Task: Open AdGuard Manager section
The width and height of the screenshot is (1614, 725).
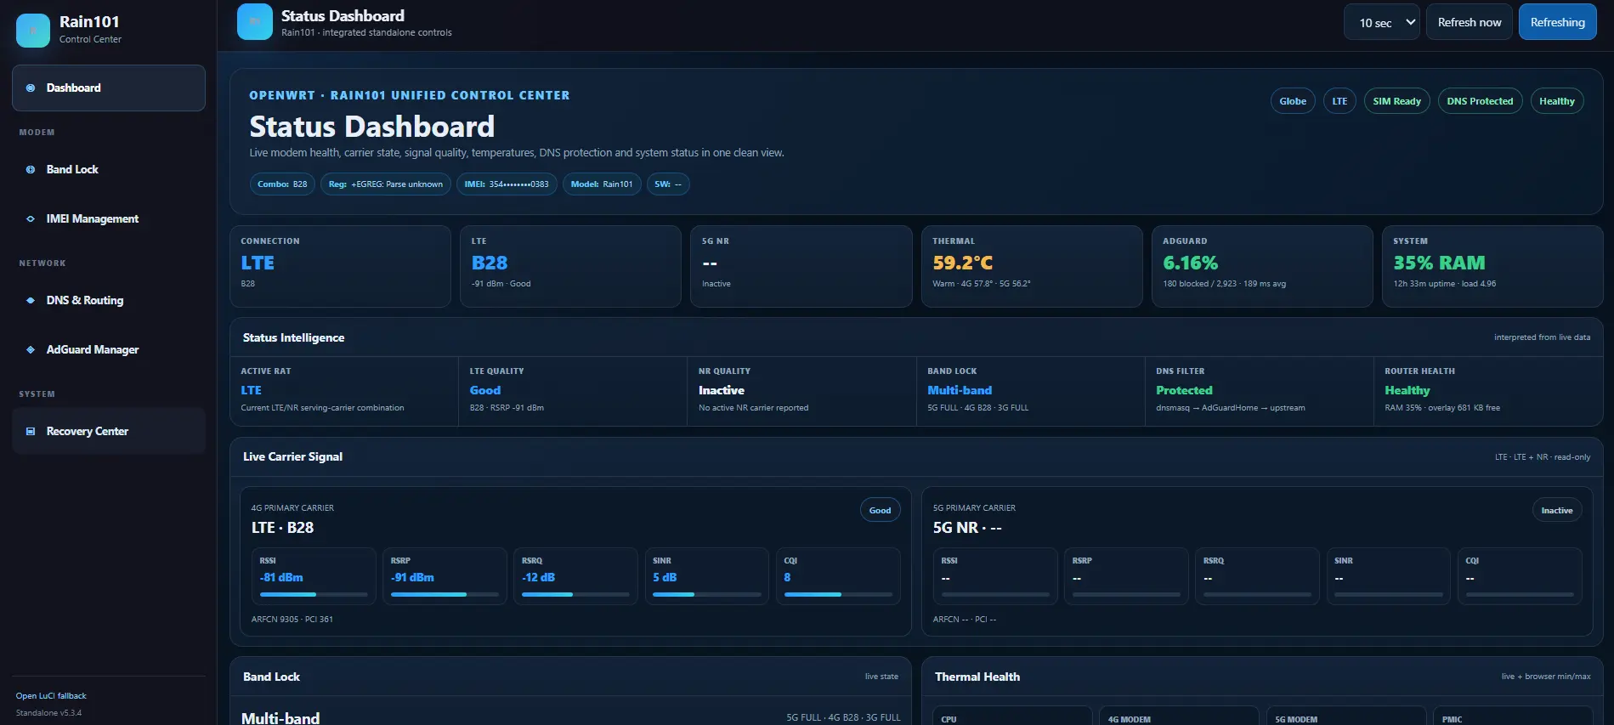Action: 109,349
